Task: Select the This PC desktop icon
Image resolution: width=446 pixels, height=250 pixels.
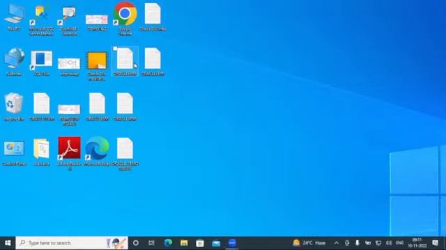Action: click(14, 17)
